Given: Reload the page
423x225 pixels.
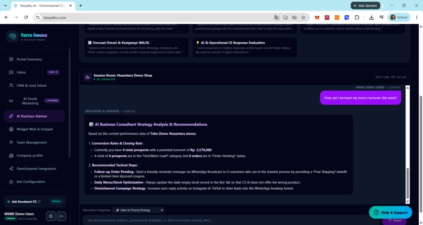Looking at the screenshot, I should click(x=26, y=17).
